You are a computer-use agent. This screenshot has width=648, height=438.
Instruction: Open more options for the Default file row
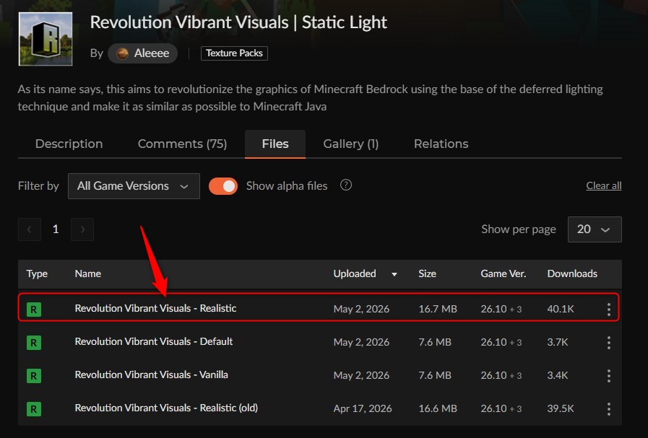[609, 343]
